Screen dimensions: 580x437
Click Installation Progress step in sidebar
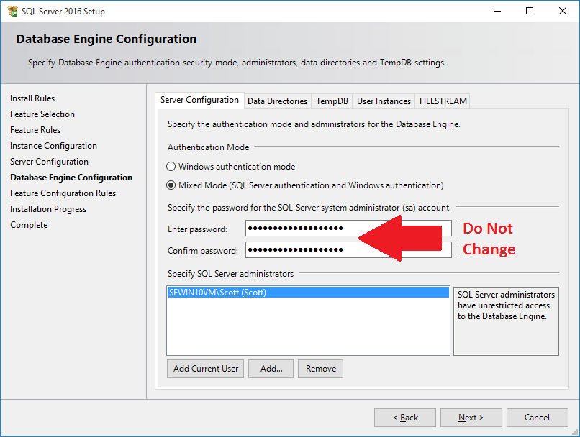tap(48, 208)
